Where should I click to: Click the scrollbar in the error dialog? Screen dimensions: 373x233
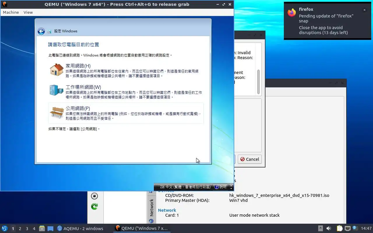(x=258, y=82)
